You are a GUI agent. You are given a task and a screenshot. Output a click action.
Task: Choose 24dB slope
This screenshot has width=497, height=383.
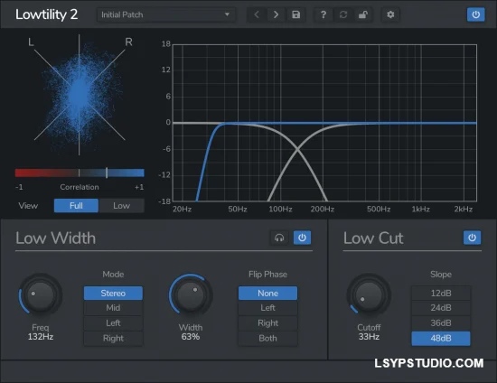click(441, 308)
